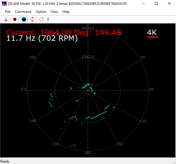The width and height of the screenshot is (176, 164).
Task: Click the application icon in the title bar
Action: [x=4, y=4]
